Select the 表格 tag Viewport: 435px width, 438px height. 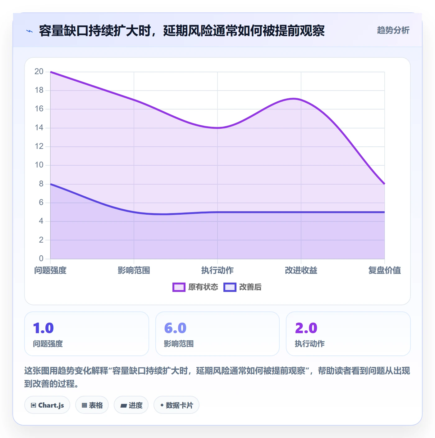pos(92,405)
